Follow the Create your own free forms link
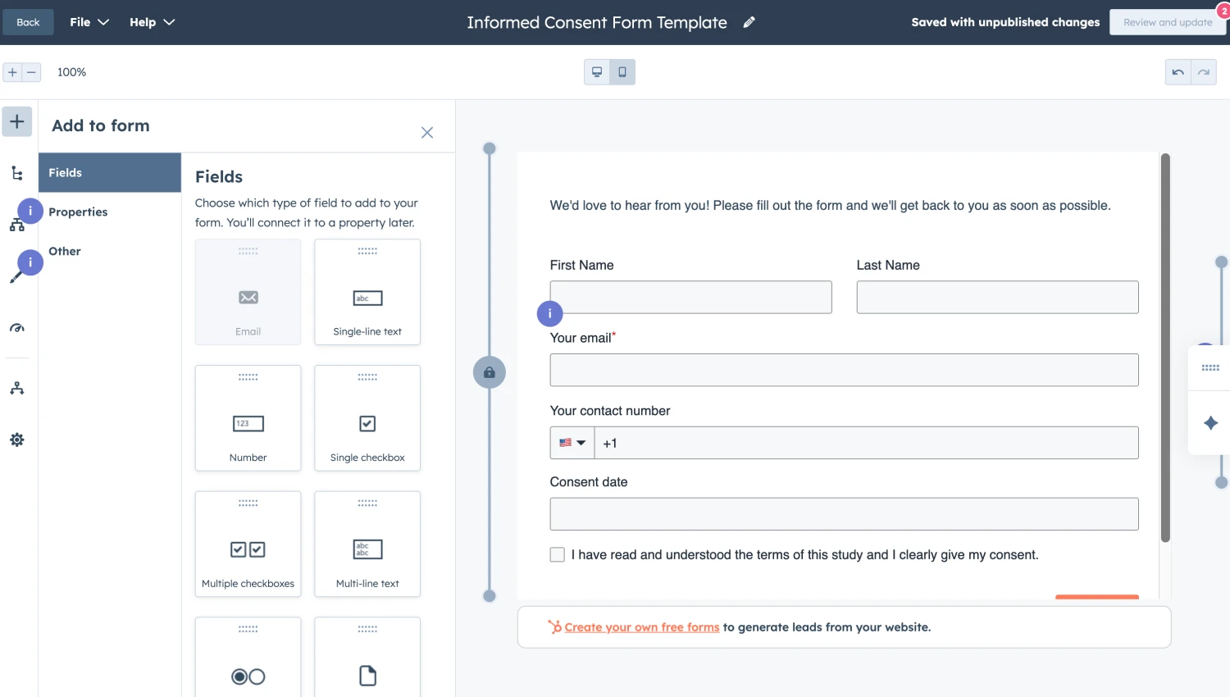 pos(641,626)
